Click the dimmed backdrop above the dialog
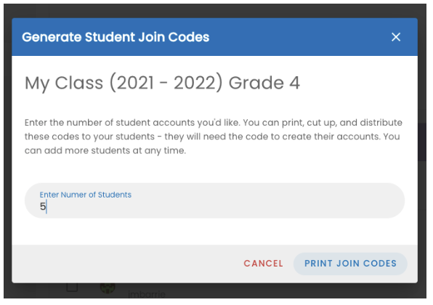 [214, 10]
